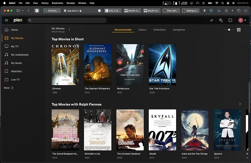Open Safari tab group dropdown arrow
The image size is (251, 163).
coord(23,11)
